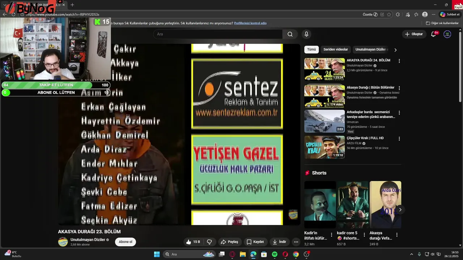Screen dimensions: 463x260
Task: Open the YouTube account avatar menu
Action: click(x=447, y=34)
